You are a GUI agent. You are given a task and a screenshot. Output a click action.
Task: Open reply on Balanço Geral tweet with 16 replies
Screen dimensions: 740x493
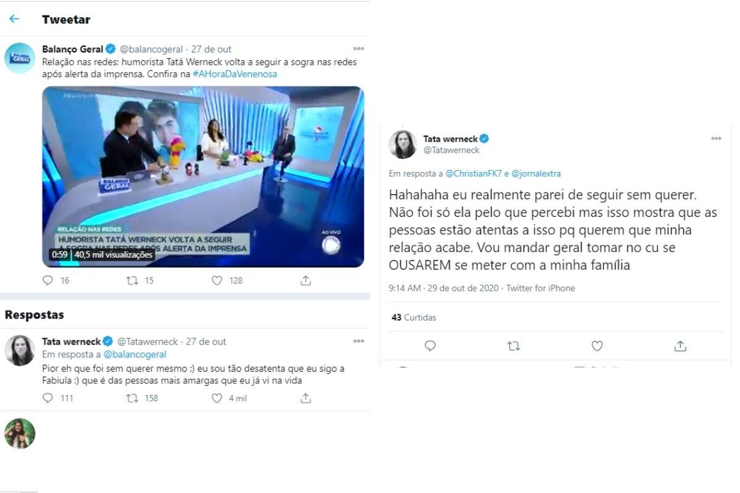[48, 280]
